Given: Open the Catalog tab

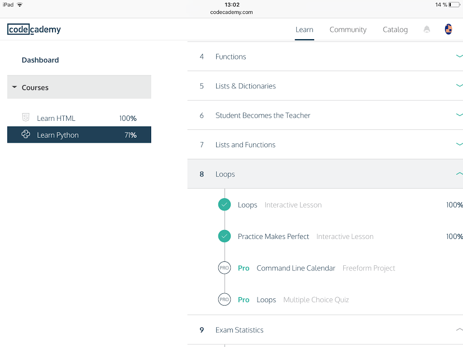Looking at the screenshot, I should pos(395,30).
